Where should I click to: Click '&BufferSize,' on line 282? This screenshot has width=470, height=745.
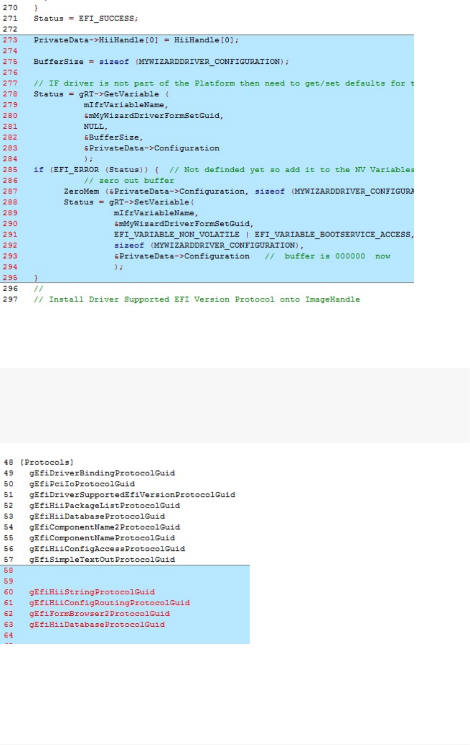coord(114,137)
